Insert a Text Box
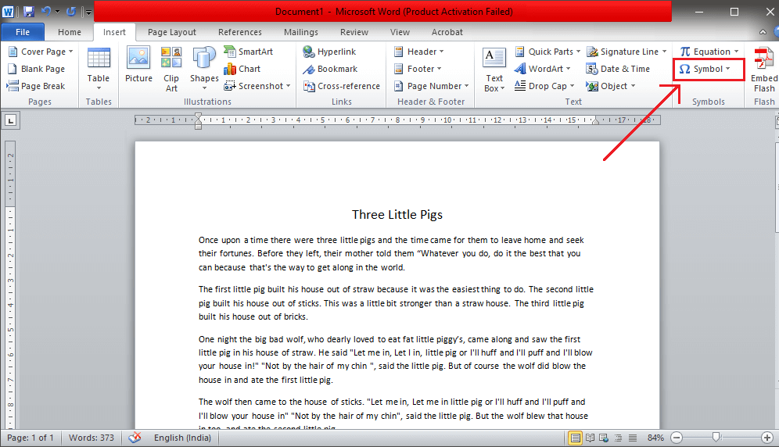 [494, 69]
